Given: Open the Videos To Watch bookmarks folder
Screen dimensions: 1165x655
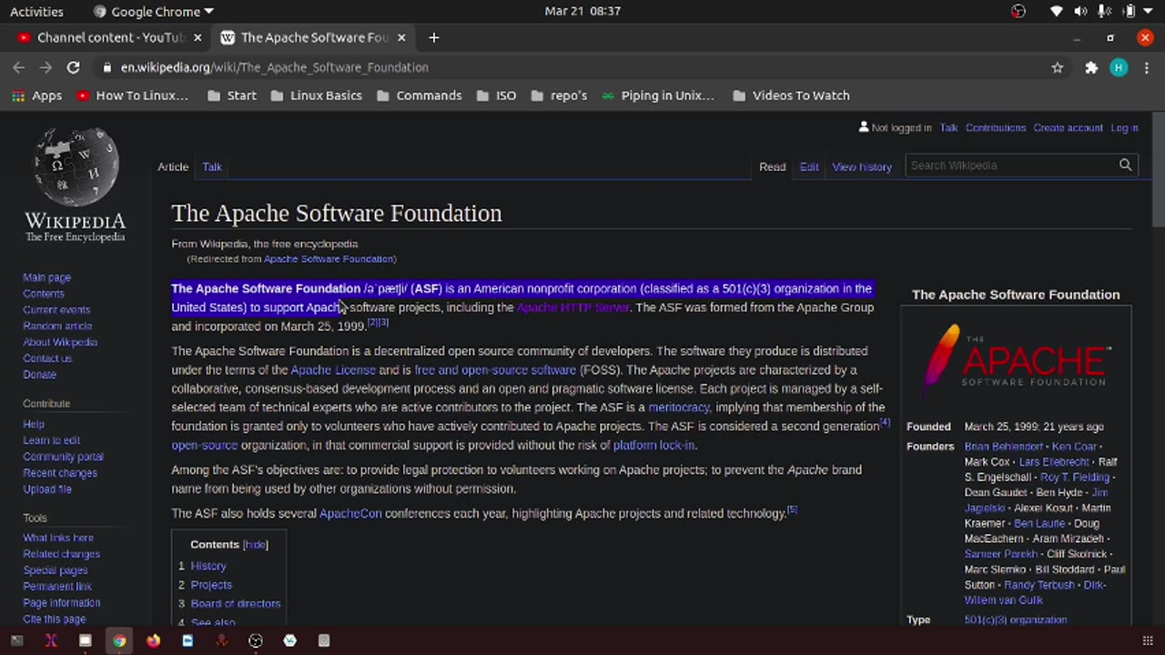Looking at the screenshot, I should pos(791,96).
